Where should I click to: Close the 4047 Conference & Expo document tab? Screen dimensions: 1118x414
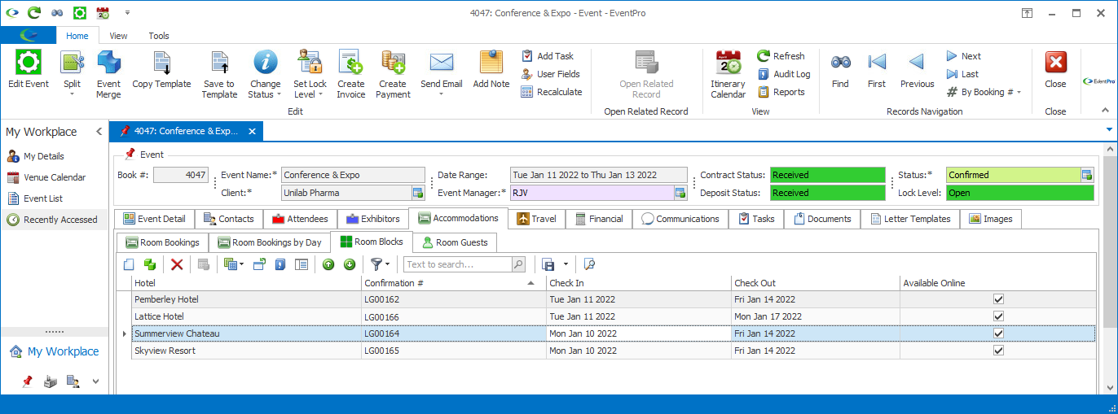[251, 131]
